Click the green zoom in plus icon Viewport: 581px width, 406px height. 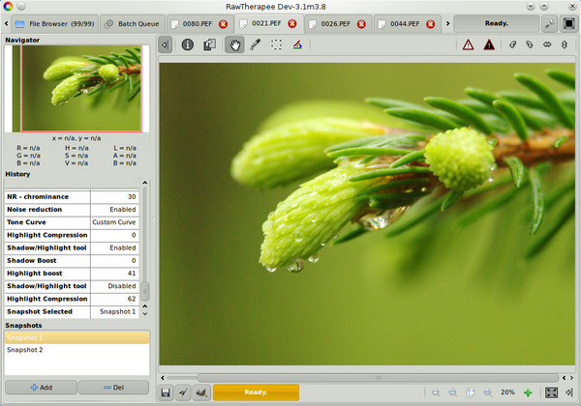pos(528,392)
